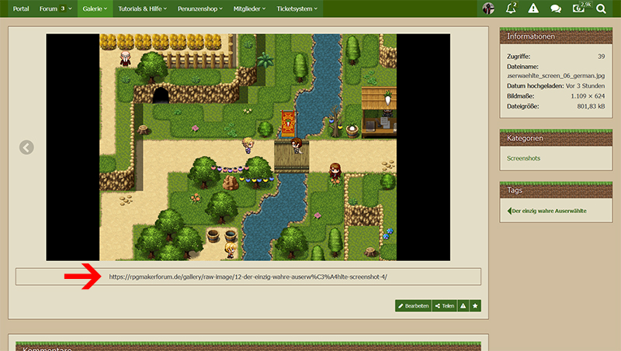Click the Bearbeiten edit button
This screenshot has width=621, height=351.
[x=413, y=305]
